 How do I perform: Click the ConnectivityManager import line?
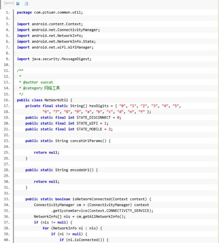point(58,30)
